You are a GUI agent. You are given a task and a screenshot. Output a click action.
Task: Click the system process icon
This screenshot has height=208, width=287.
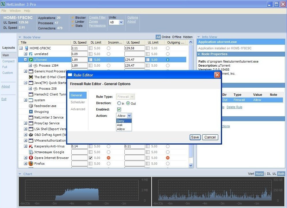31,100
